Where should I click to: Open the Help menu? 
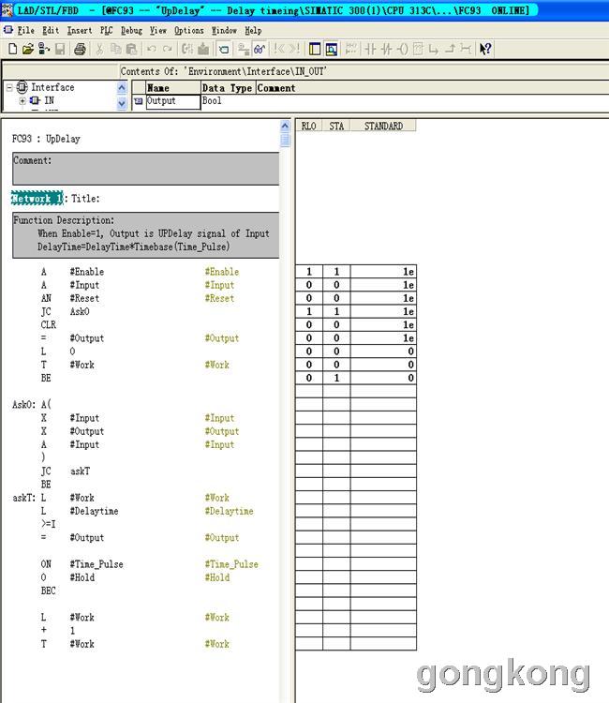(253, 31)
